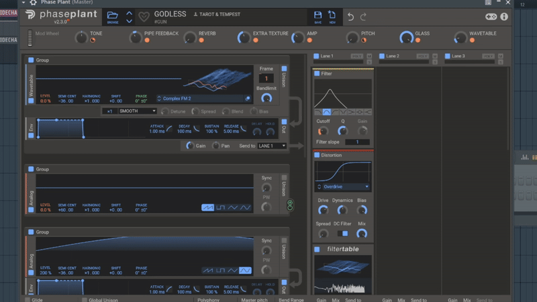Toggle POLY mode on Lane 3

coord(488,56)
